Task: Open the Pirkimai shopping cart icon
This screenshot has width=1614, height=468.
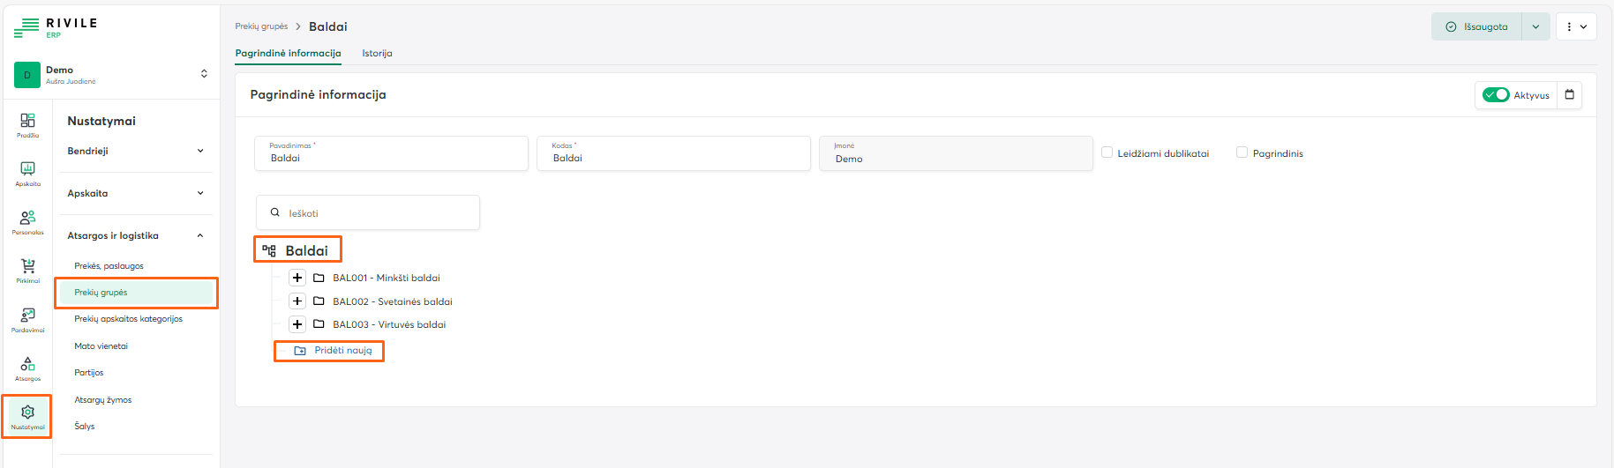Action: 27,269
